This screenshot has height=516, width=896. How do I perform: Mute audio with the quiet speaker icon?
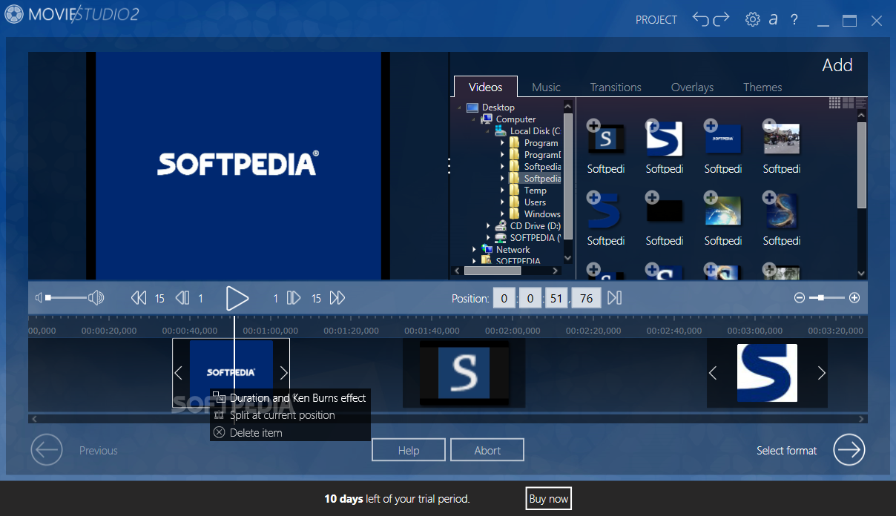pos(38,298)
